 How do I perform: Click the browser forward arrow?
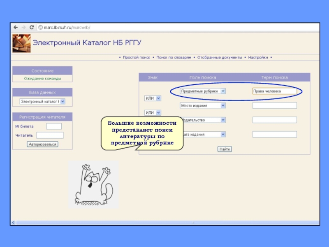point(24,27)
